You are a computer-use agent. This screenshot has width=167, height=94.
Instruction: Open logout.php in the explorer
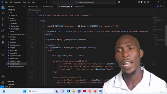tap(14, 58)
